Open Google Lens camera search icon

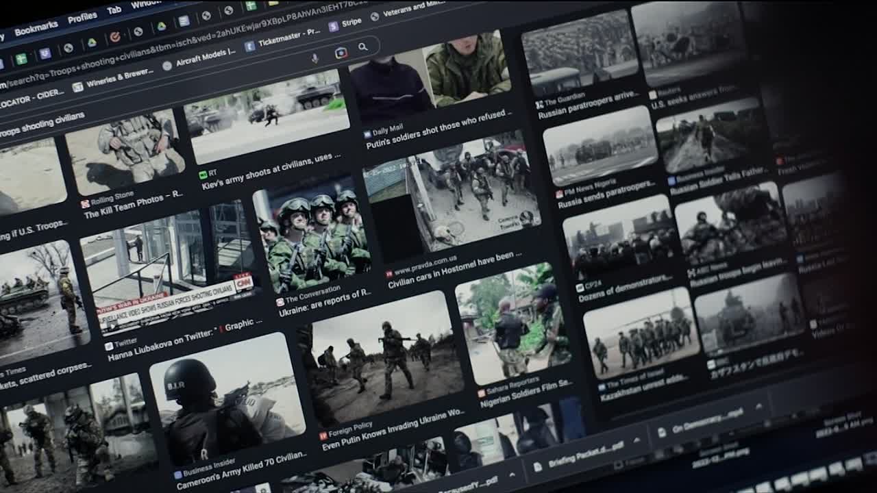pos(341,53)
